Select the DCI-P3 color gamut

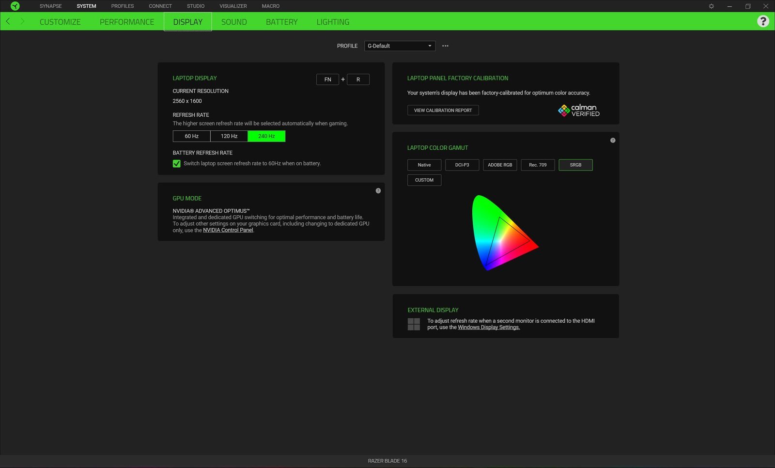462,165
